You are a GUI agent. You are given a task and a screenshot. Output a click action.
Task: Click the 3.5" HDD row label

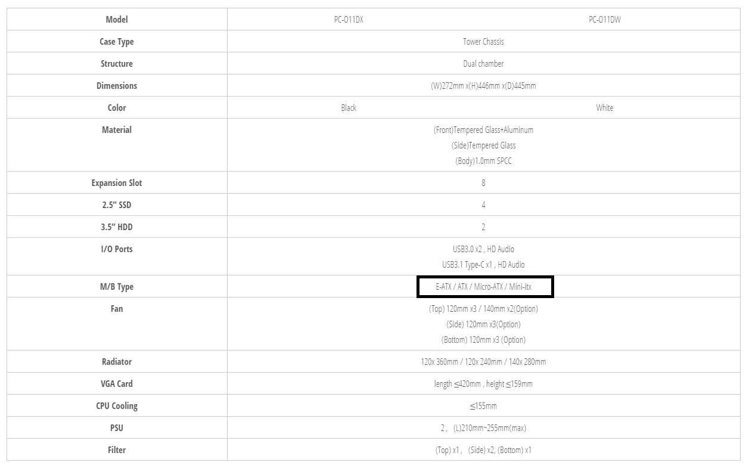pos(117,227)
